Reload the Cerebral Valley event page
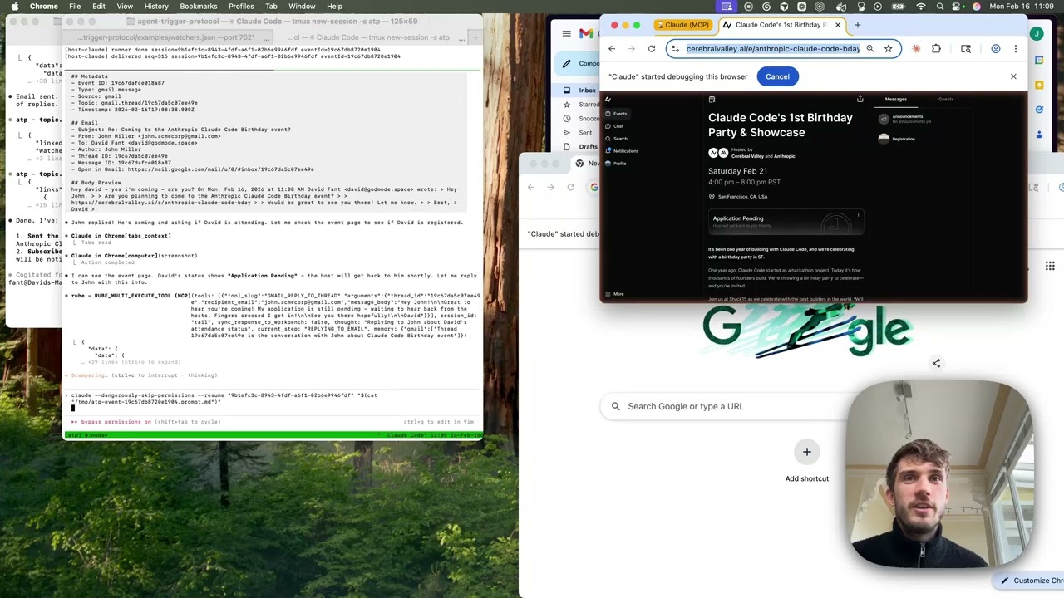 [652, 49]
